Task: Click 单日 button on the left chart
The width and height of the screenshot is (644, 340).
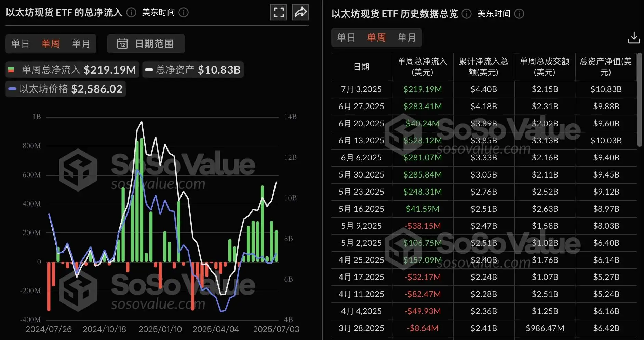Action: click(x=20, y=44)
